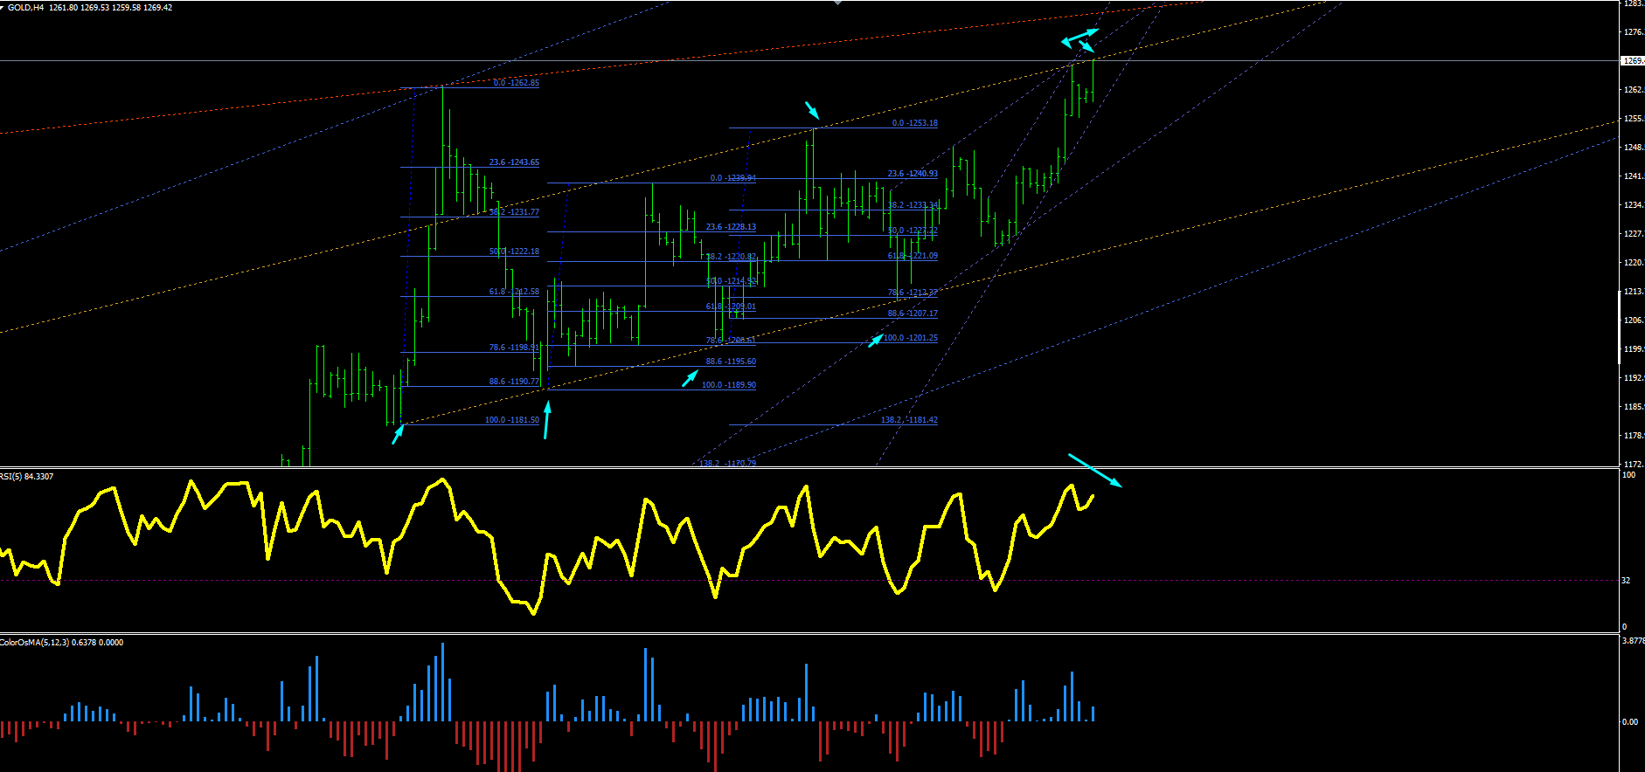
Task: Click the RSI scale value 100
Action: [1628, 475]
